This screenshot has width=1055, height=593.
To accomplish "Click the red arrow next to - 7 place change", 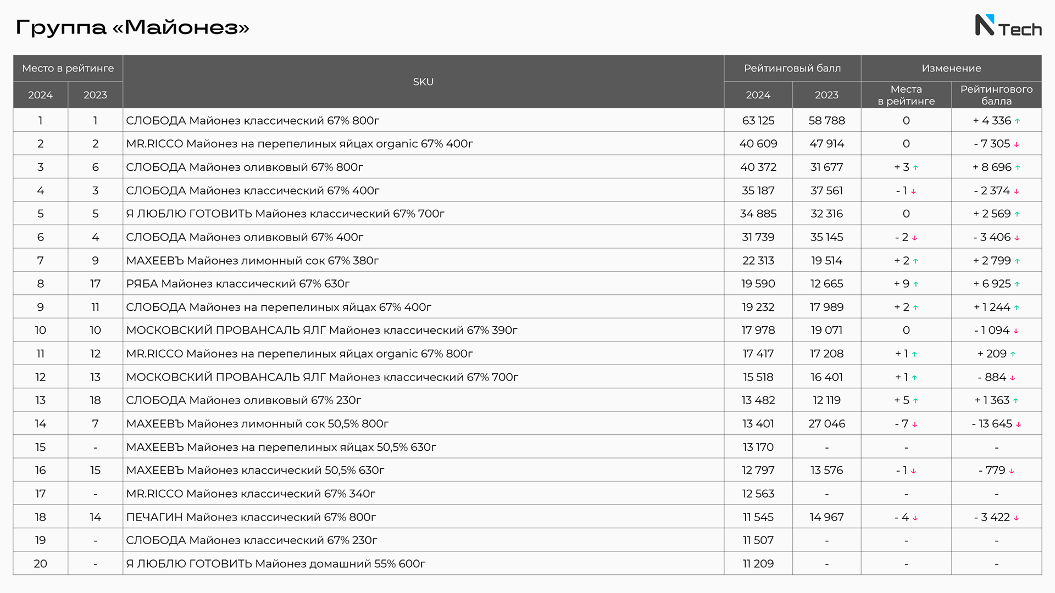I will point(915,424).
